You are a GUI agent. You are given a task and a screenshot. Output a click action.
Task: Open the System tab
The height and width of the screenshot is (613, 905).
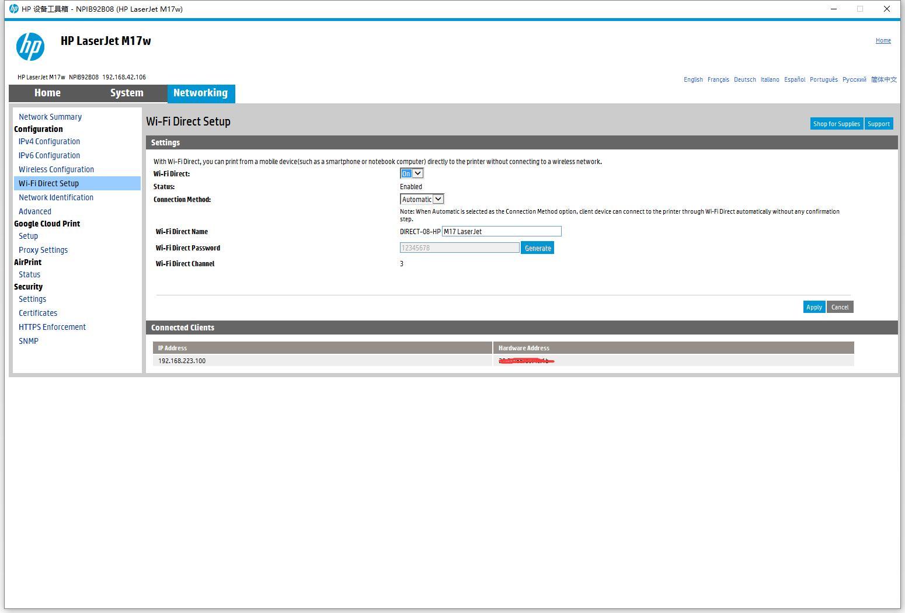[127, 93]
